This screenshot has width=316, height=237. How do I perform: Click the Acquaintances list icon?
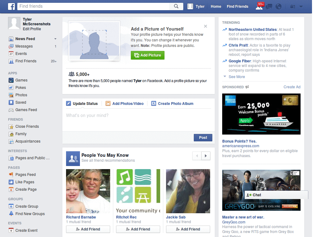pyautogui.click(x=11, y=142)
